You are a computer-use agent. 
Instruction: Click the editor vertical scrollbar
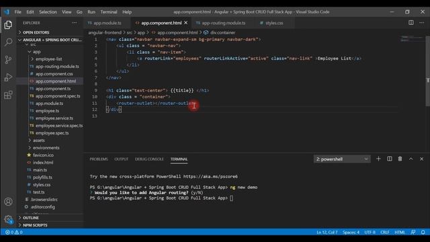(x=427, y=71)
